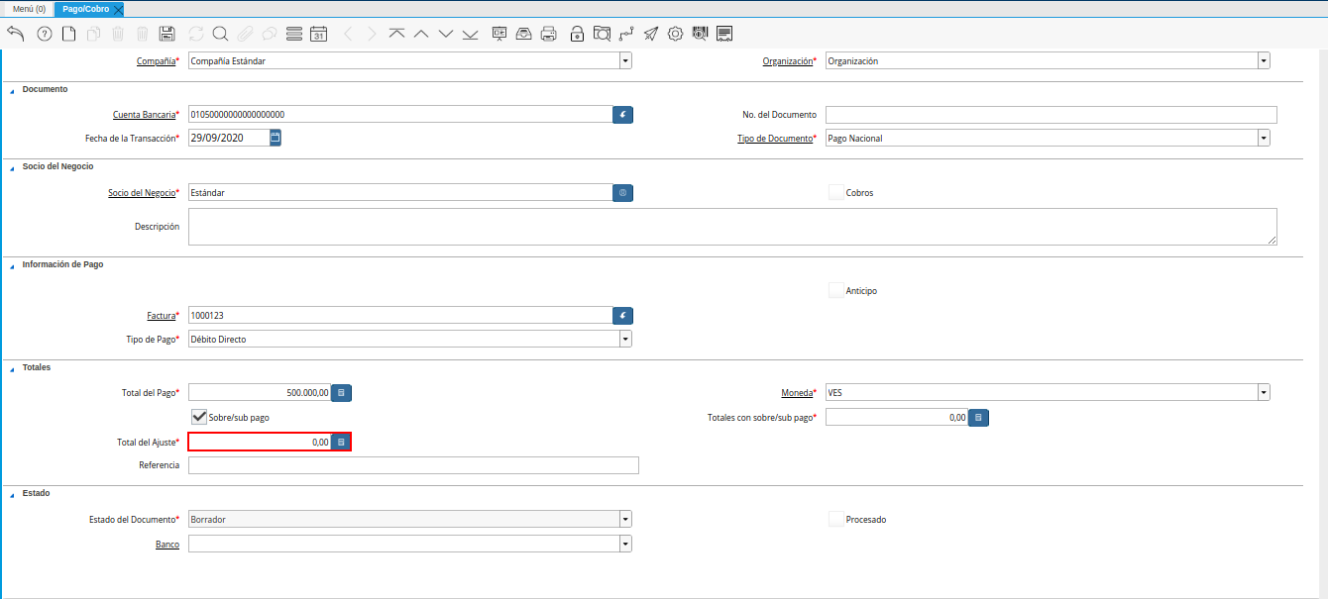The height and width of the screenshot is (599, 1328).
Task: Click the printer icon in toolbar
Action: (x=548, y=34)
